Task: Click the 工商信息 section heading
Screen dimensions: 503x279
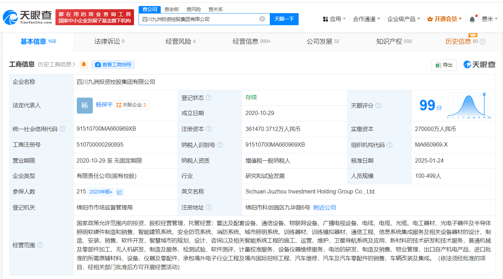Action: coord(22,64)
